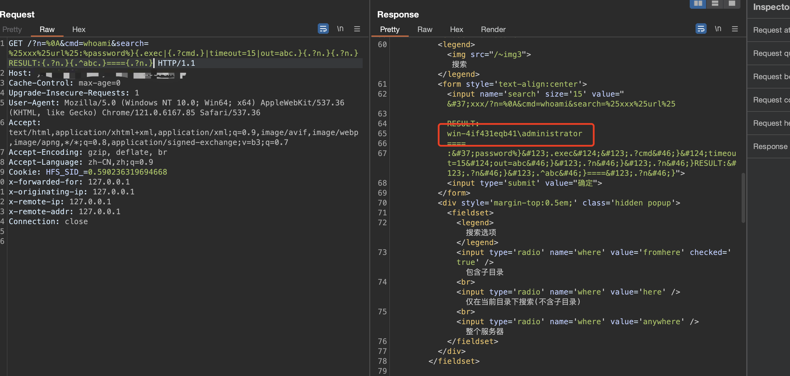Image resolution: width=790 pixels, height=376 pixels.
Task: Click the Connection: close header line
Action: pyautogui.click(x=48, y=221)
